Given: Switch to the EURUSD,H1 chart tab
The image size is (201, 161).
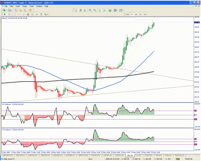Looking at the screenshot, I should 58,155.
